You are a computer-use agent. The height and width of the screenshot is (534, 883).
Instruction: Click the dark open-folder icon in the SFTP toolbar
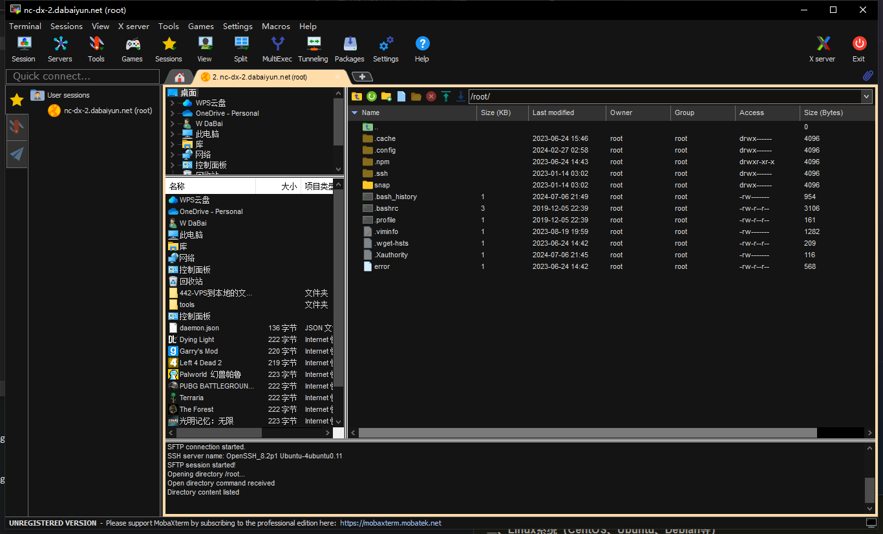click(416, 96)
